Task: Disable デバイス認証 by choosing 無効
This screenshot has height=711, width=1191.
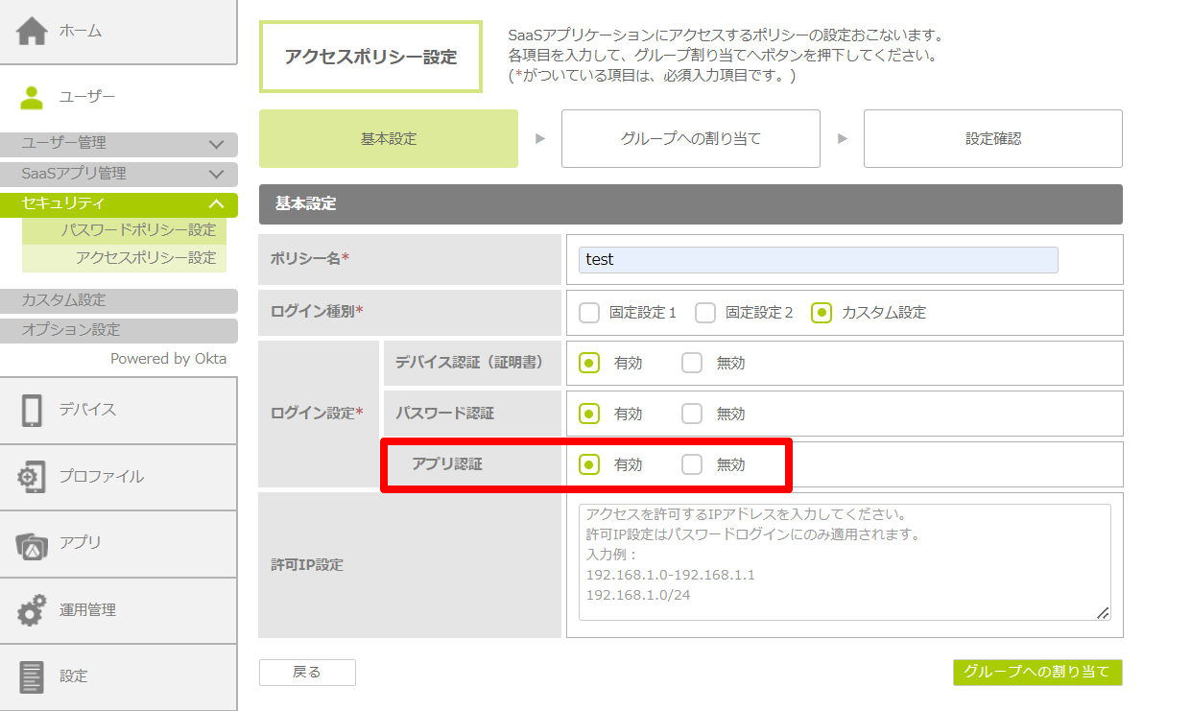Action: coord(692,363)
